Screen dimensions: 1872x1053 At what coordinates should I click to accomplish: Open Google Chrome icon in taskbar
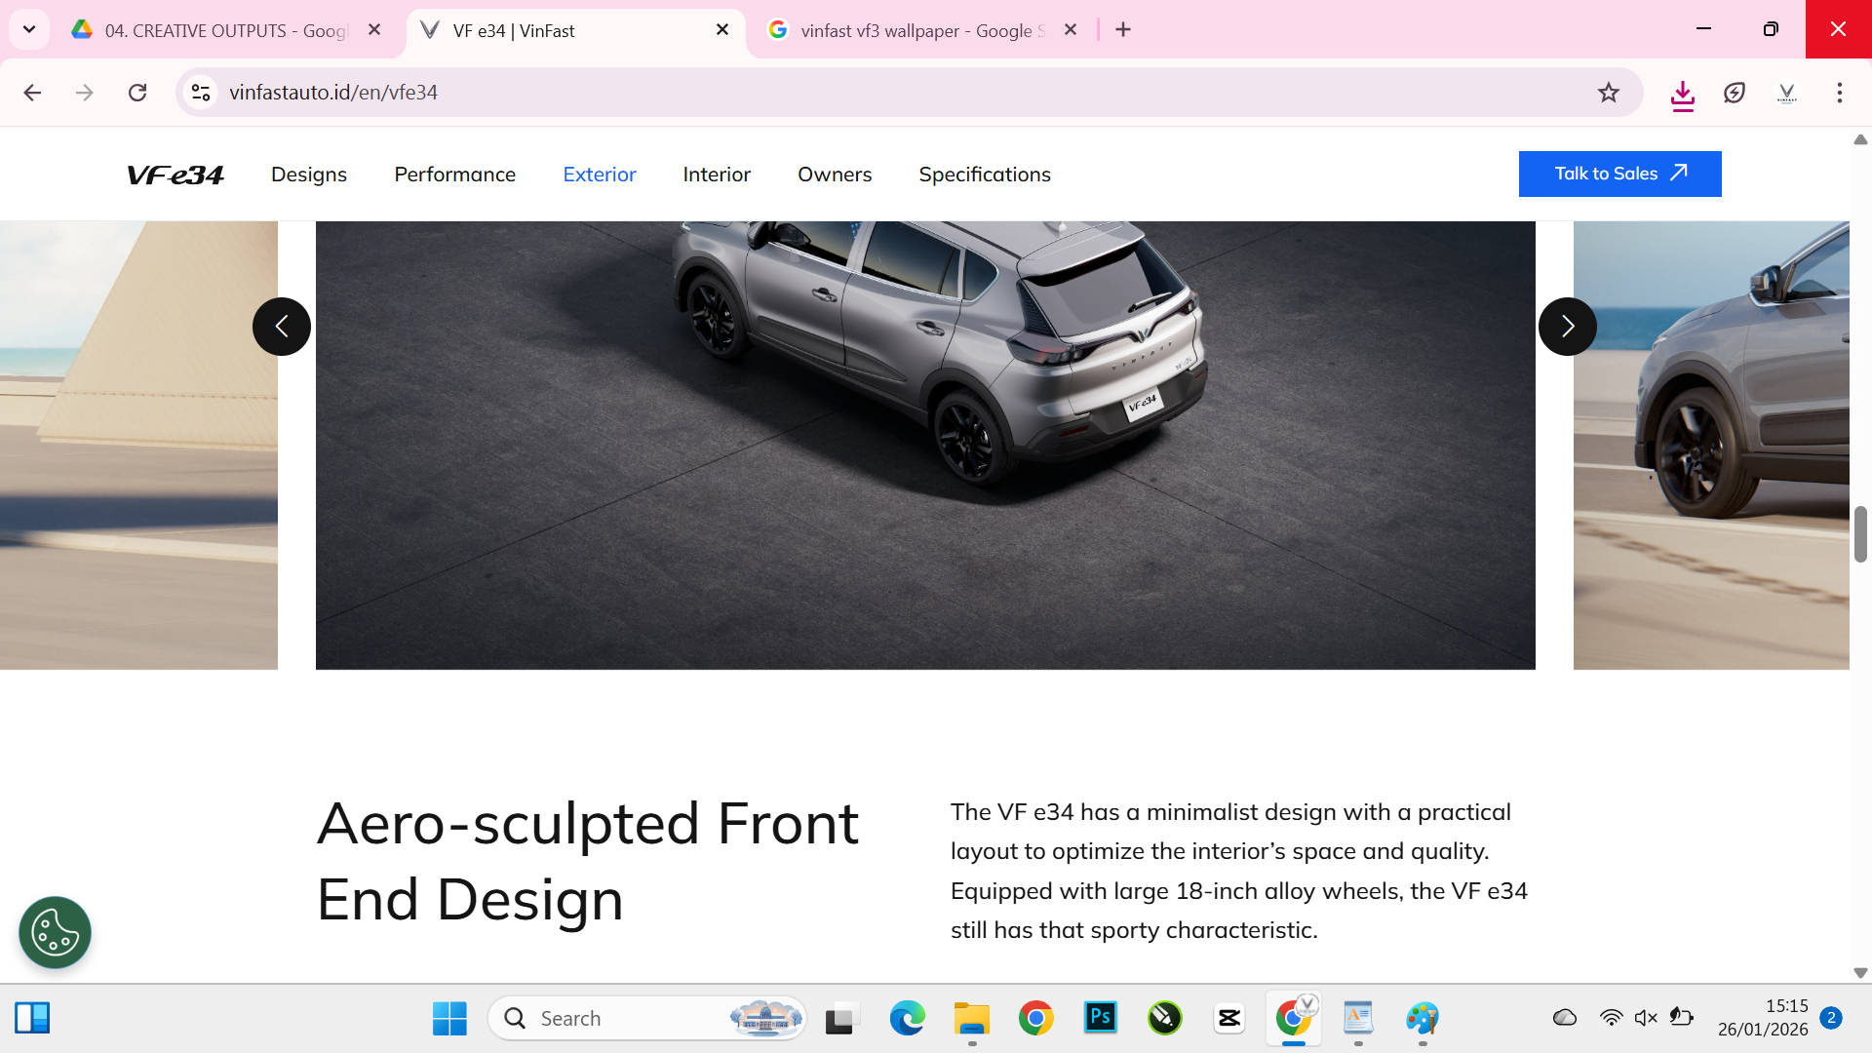1036,1018
